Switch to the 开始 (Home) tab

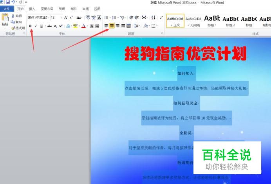20,9
